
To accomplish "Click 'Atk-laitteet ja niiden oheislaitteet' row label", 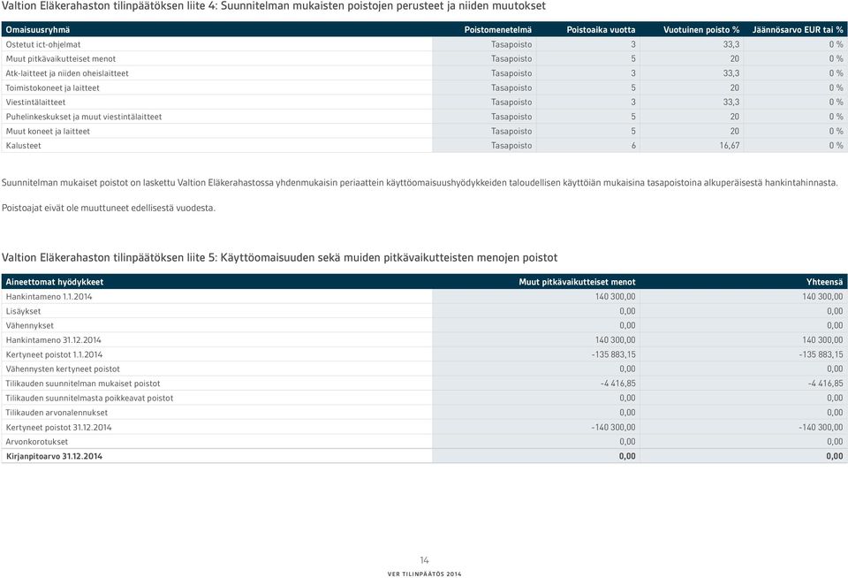I will click(x=67, y=73).
